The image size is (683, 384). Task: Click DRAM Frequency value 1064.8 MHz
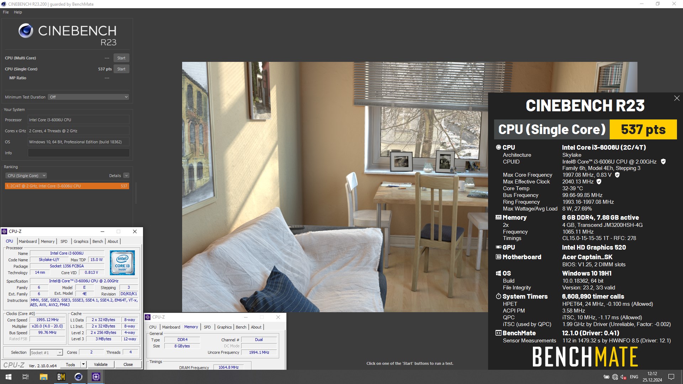[x=228, y=367]
